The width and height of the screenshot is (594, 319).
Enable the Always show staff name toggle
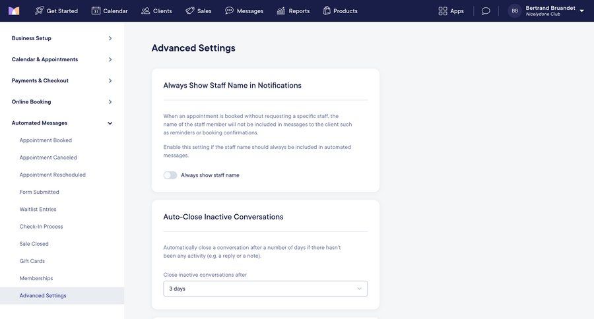click(170, 175)
